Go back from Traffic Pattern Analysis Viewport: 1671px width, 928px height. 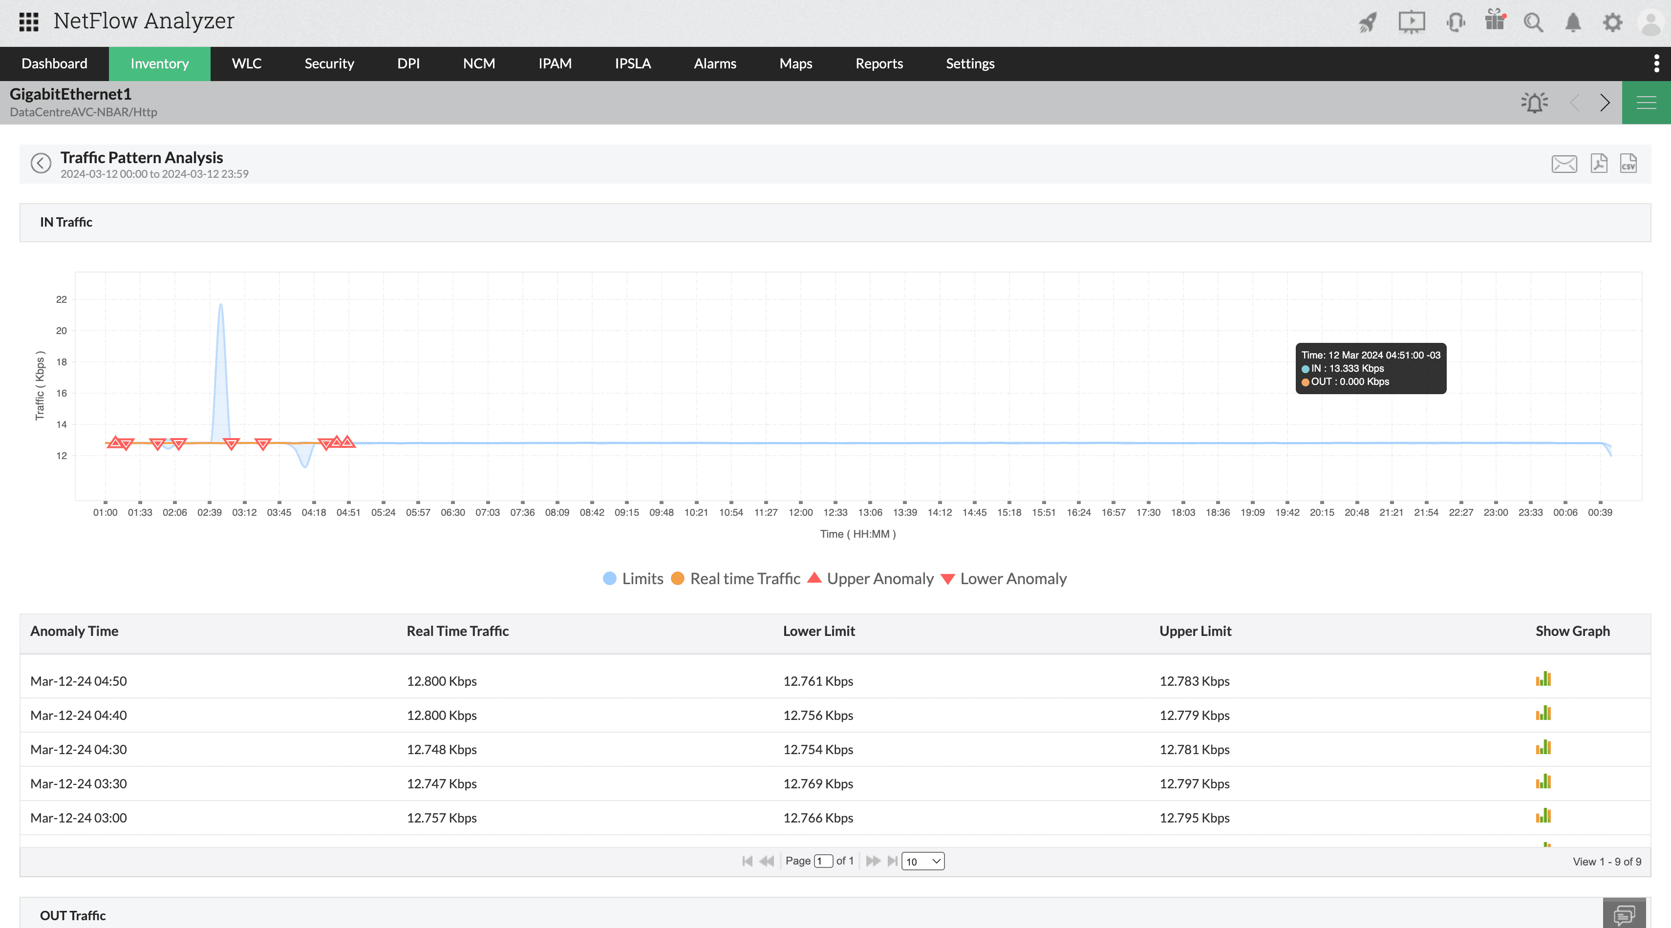41,164
